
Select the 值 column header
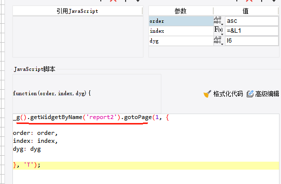[x=246, y=11]
